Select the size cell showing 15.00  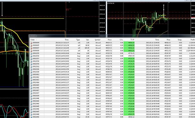pyautogui.click(x=87, y=117)
